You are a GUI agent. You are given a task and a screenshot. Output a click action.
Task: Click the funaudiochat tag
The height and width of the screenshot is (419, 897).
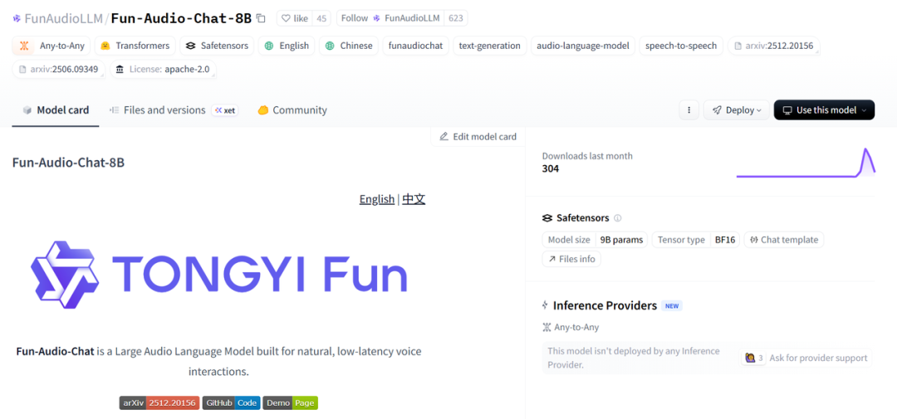point(415,46)
